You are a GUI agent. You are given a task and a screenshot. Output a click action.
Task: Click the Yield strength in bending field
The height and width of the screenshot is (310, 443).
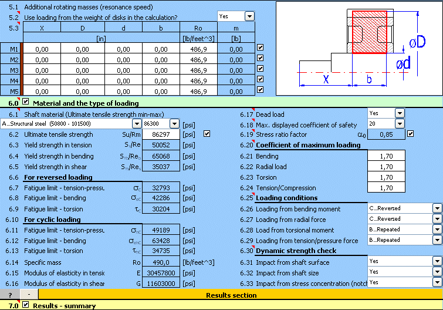coord(161,156)
